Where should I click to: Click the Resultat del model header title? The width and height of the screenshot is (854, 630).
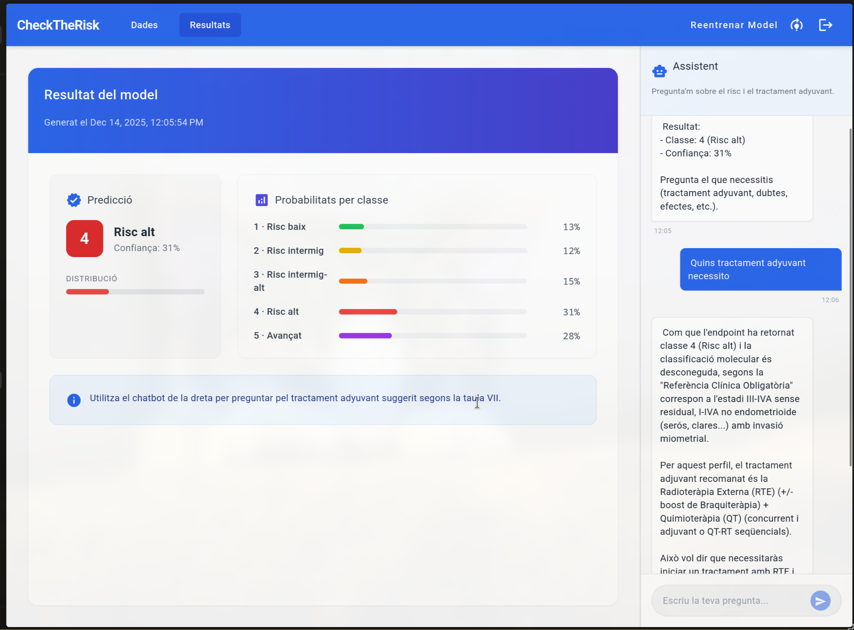pos(101,95)
